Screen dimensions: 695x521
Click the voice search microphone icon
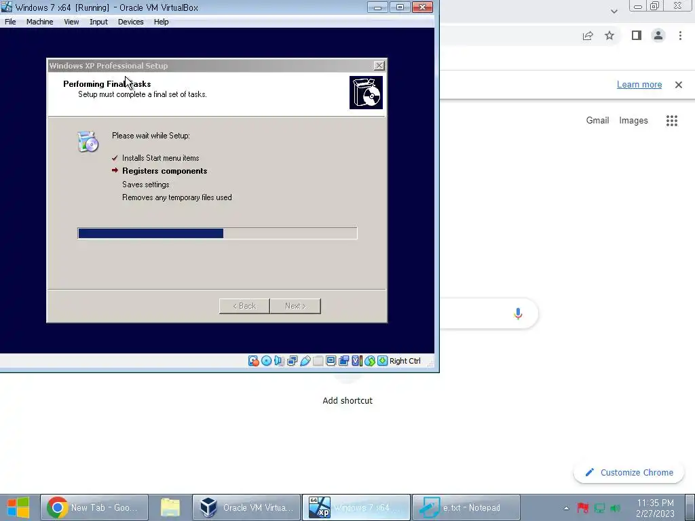point(518,313)
